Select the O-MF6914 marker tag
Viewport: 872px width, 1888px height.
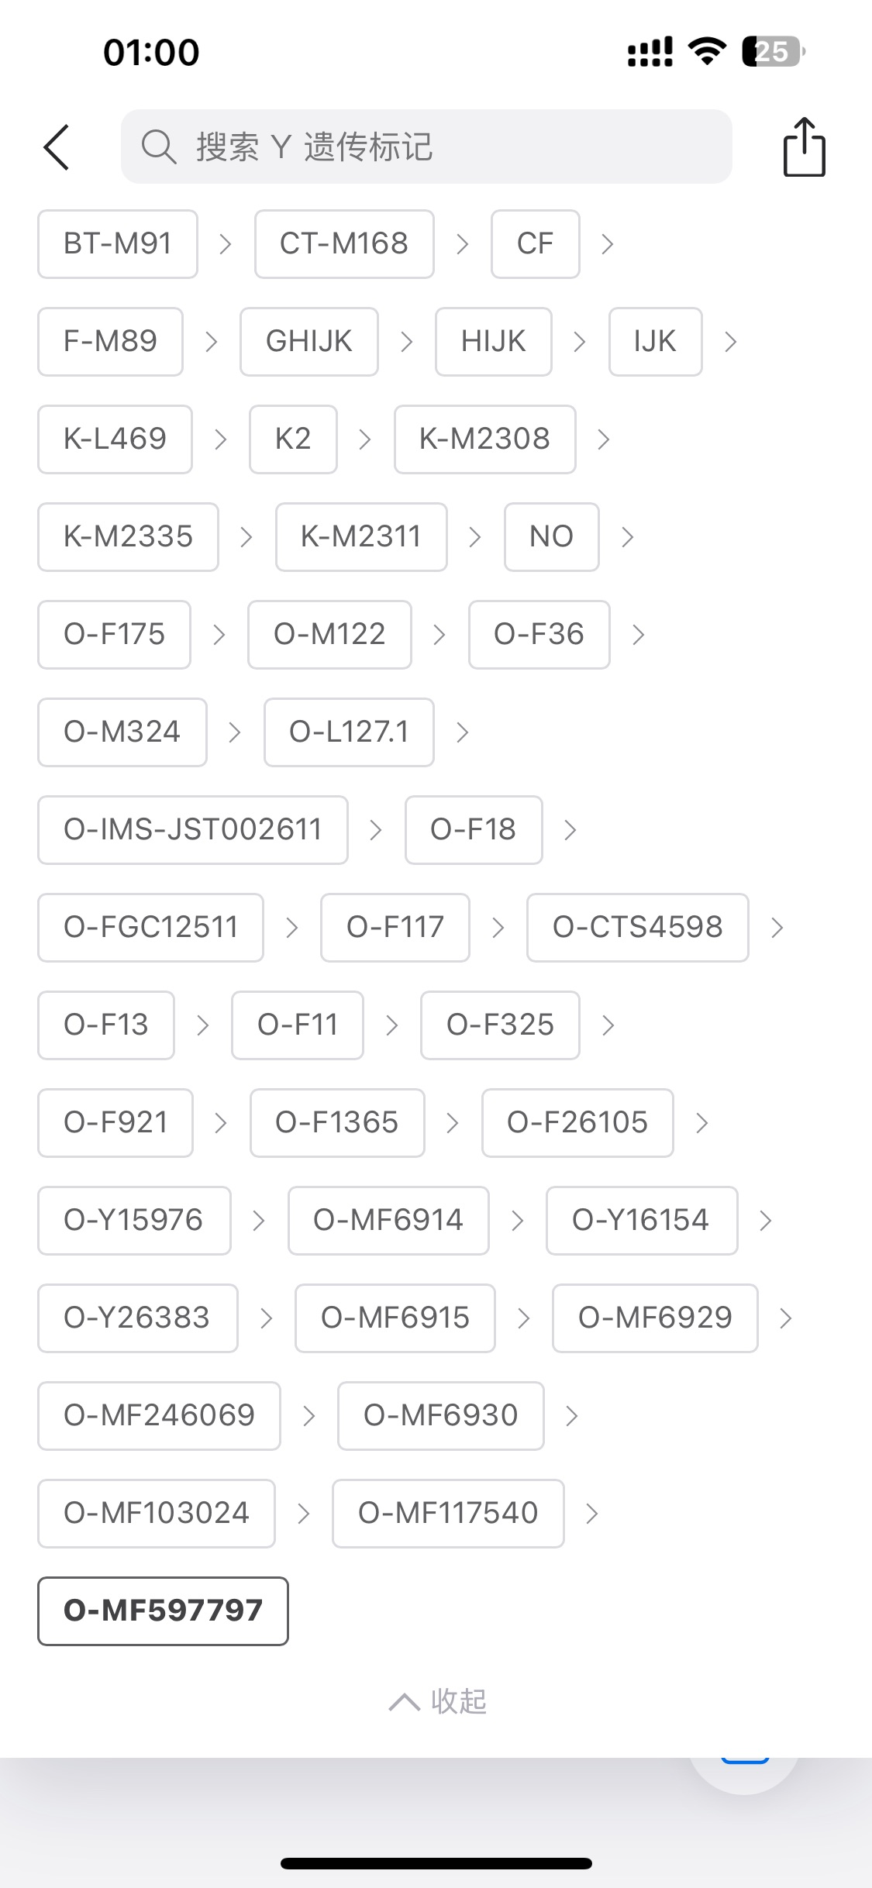pyautogui.click(x=388, y=1221)
